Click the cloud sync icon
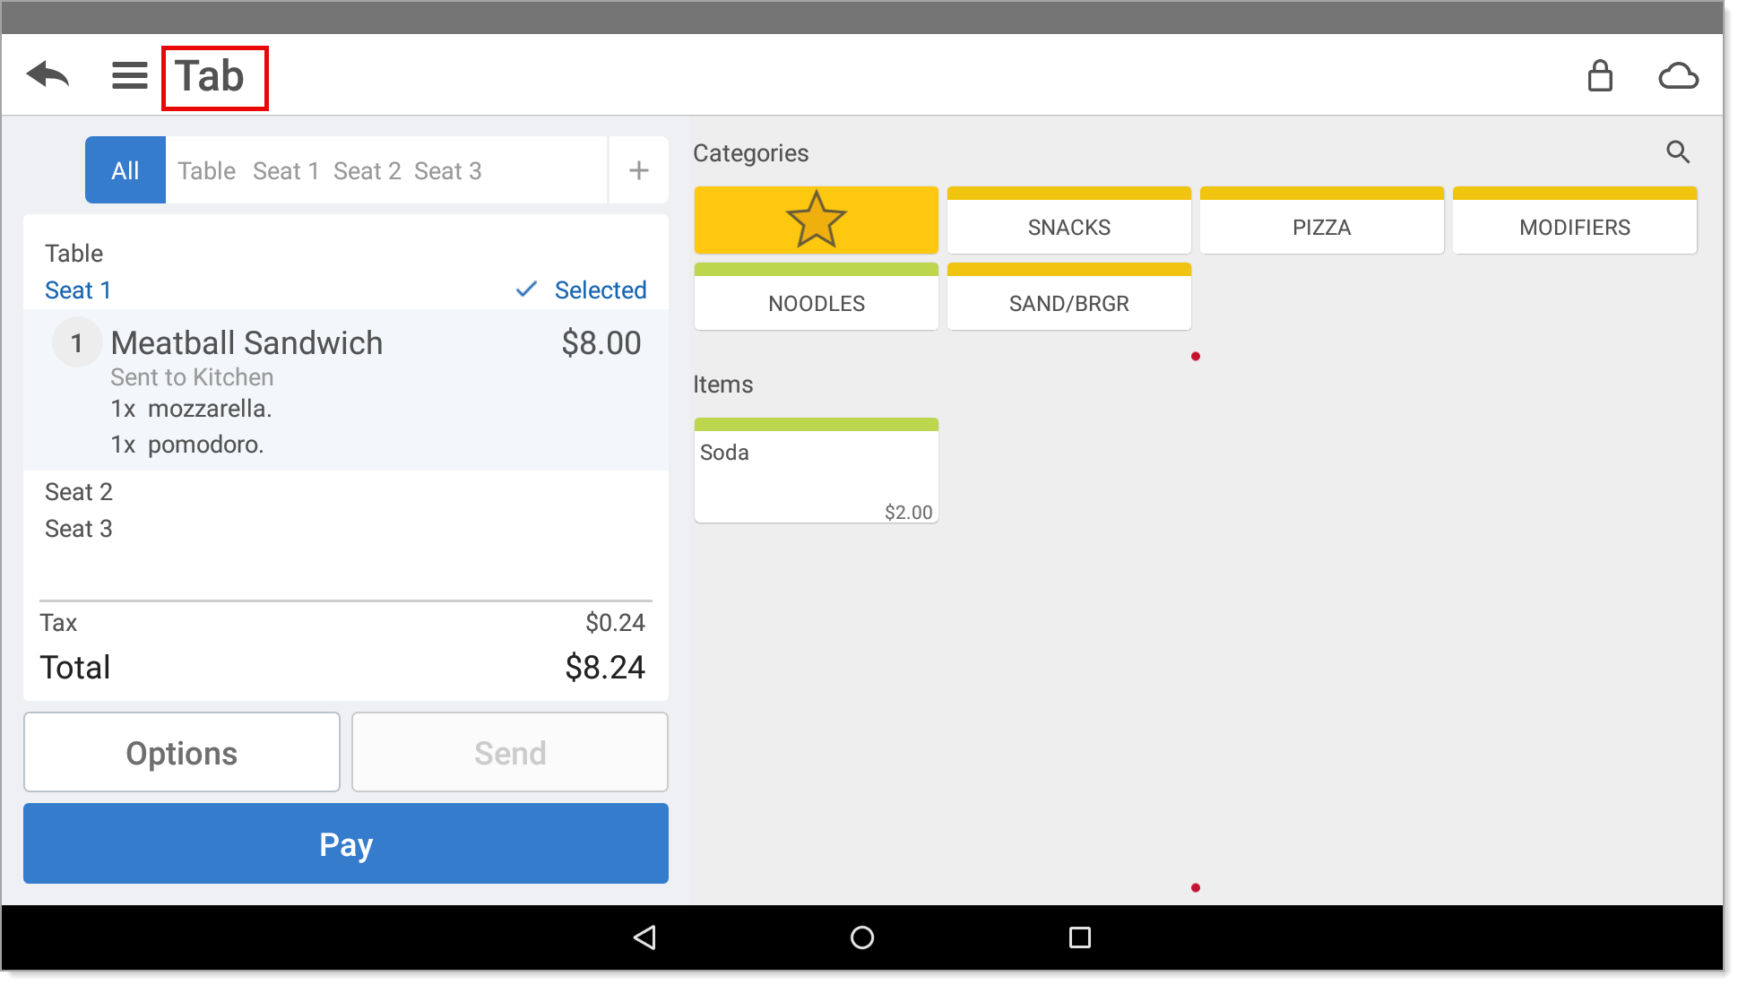The width and height of the screenshot is (1738, 985). click(x=1678, y=76)
